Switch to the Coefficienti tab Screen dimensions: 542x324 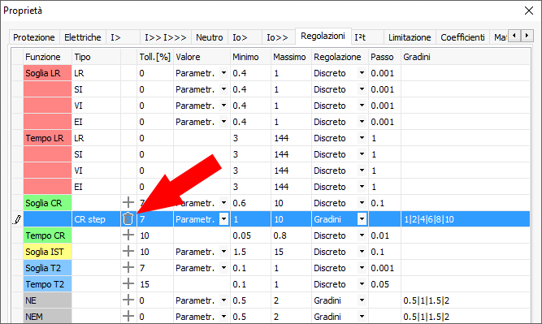click(x=462, y=37)
